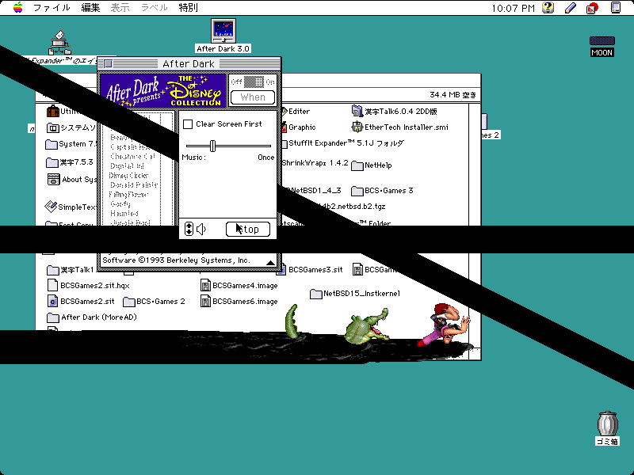Viewport: 634px width, 475px height.
Task: Open the Trash can icon
Action: pos(606,424)
